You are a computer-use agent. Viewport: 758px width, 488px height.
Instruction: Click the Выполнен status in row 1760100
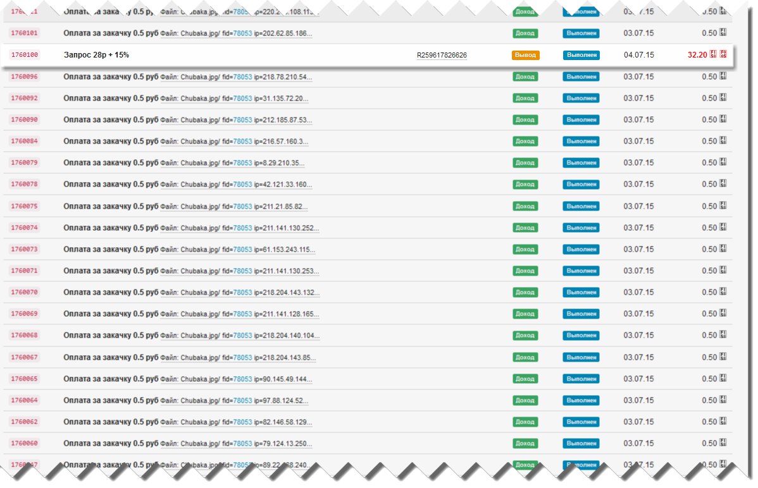[x=581, y=55]
